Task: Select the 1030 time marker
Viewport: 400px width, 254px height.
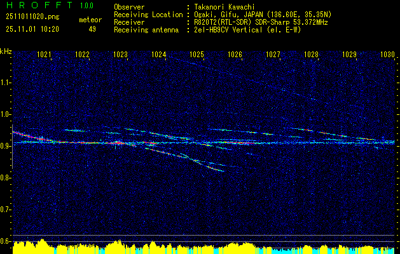Action: coord(387,55)
